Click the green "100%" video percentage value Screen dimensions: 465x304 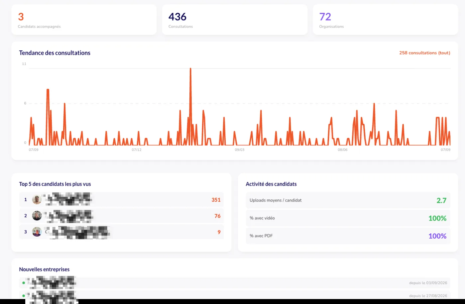[x=437, y=218]
